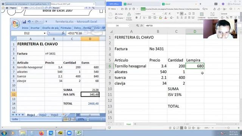This screenshot has height=136, width=242.
Task: Open the WPS name box dropdown
Action: (129, 26)
